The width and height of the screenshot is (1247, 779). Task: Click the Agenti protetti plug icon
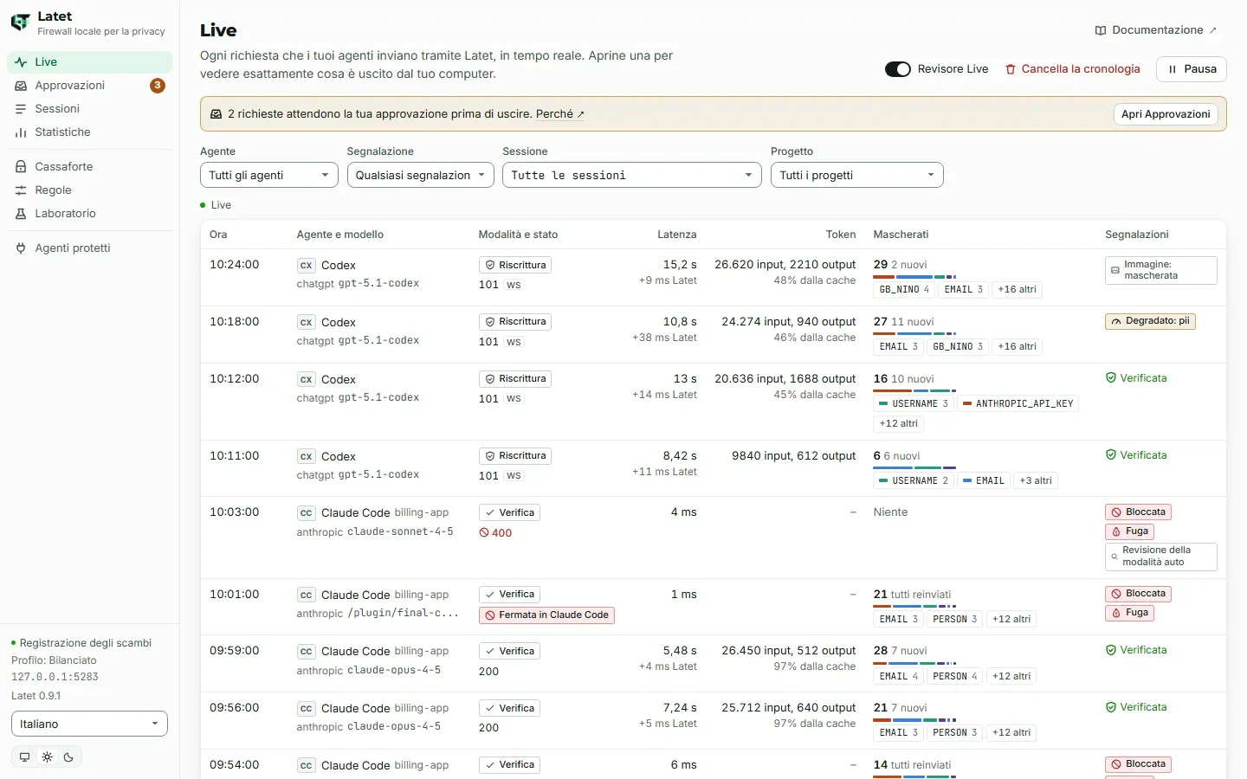click(21, 248)
